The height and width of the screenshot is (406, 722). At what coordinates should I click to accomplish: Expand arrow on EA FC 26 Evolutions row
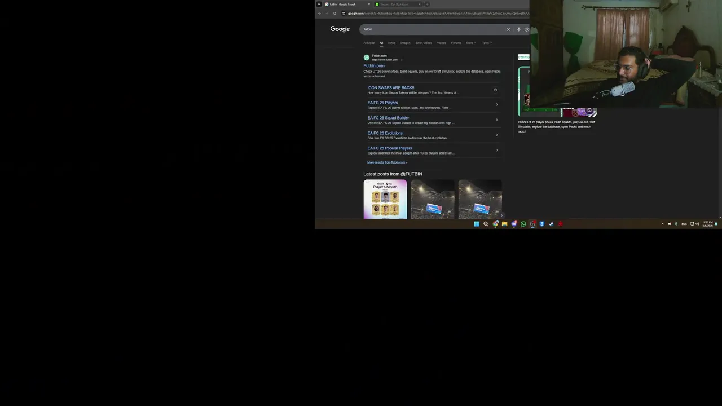pos(497,135)
